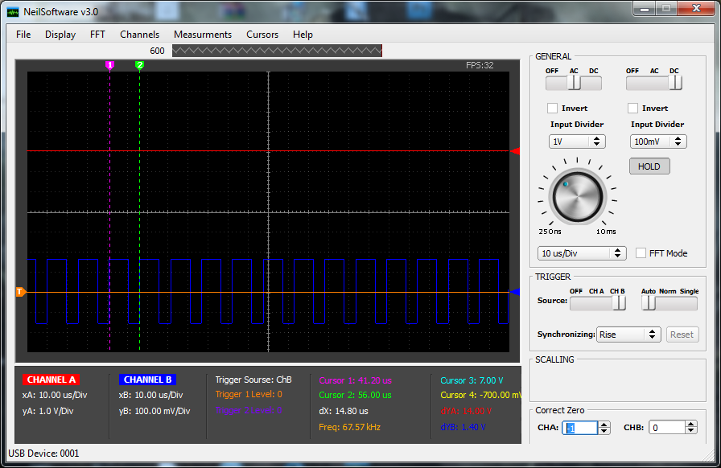721x468 pixels.
Task: Click the 'USB Device: 0001' status text
Action: [43, 454]
